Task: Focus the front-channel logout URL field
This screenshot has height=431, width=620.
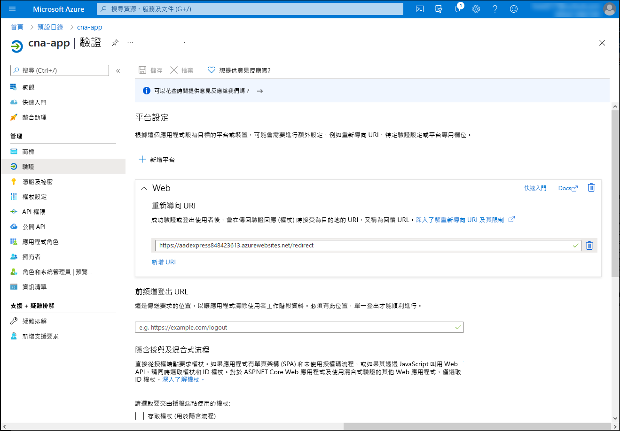Action: tap(299, 327)
